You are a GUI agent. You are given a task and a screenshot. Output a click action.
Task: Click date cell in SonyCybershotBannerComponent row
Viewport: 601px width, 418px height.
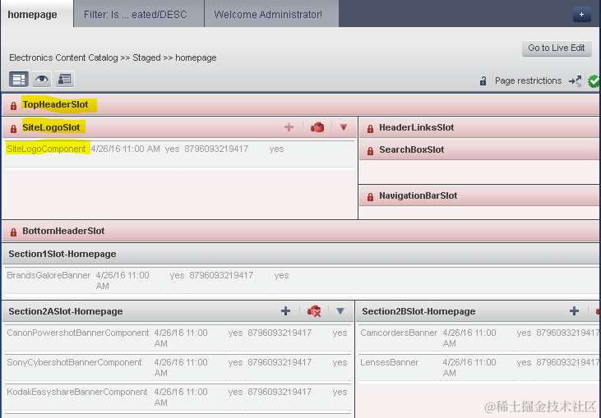click(x=181, y=367)
